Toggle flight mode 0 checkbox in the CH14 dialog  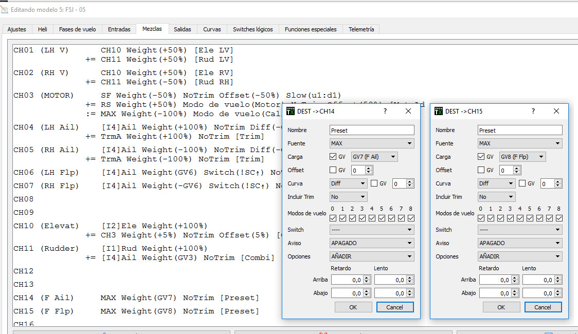click(x=333, y=218)
